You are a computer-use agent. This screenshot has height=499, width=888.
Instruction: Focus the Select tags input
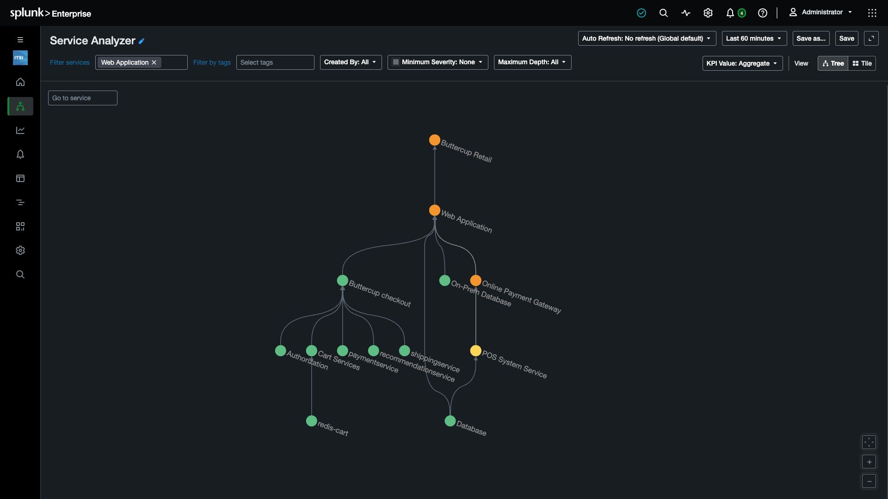275,62
